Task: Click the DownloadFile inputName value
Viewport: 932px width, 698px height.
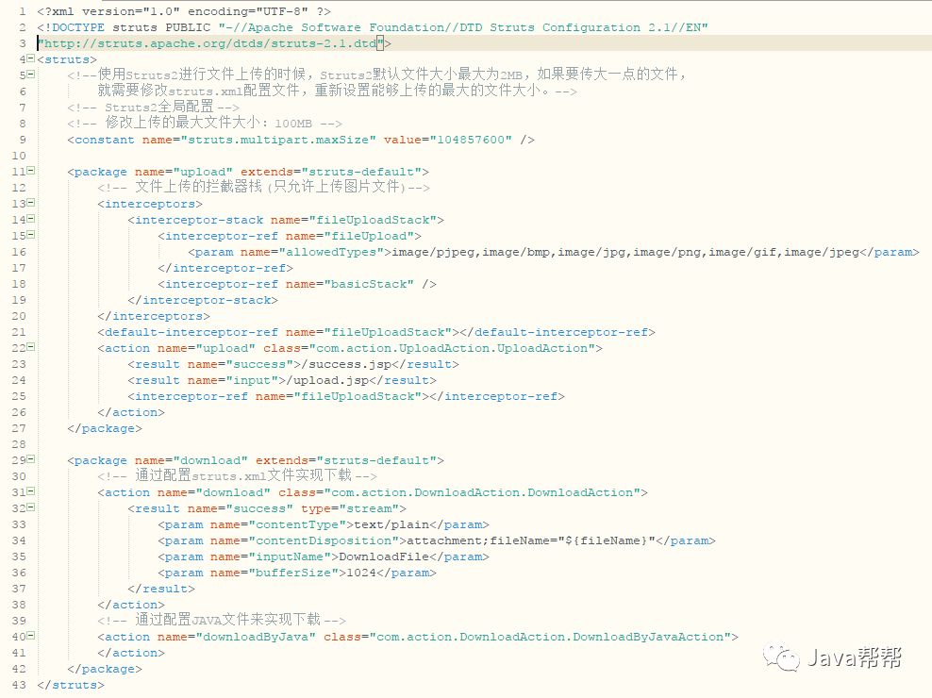Action: (x=384, y=557)
